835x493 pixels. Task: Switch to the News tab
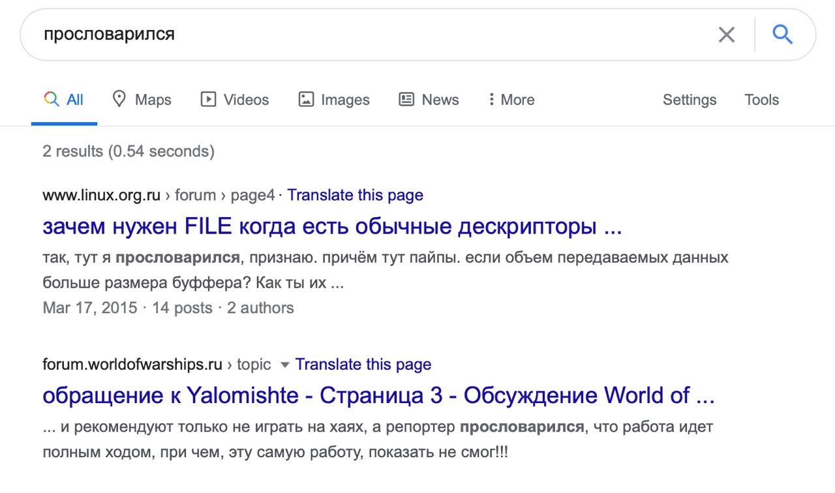(x=429, y=100)
